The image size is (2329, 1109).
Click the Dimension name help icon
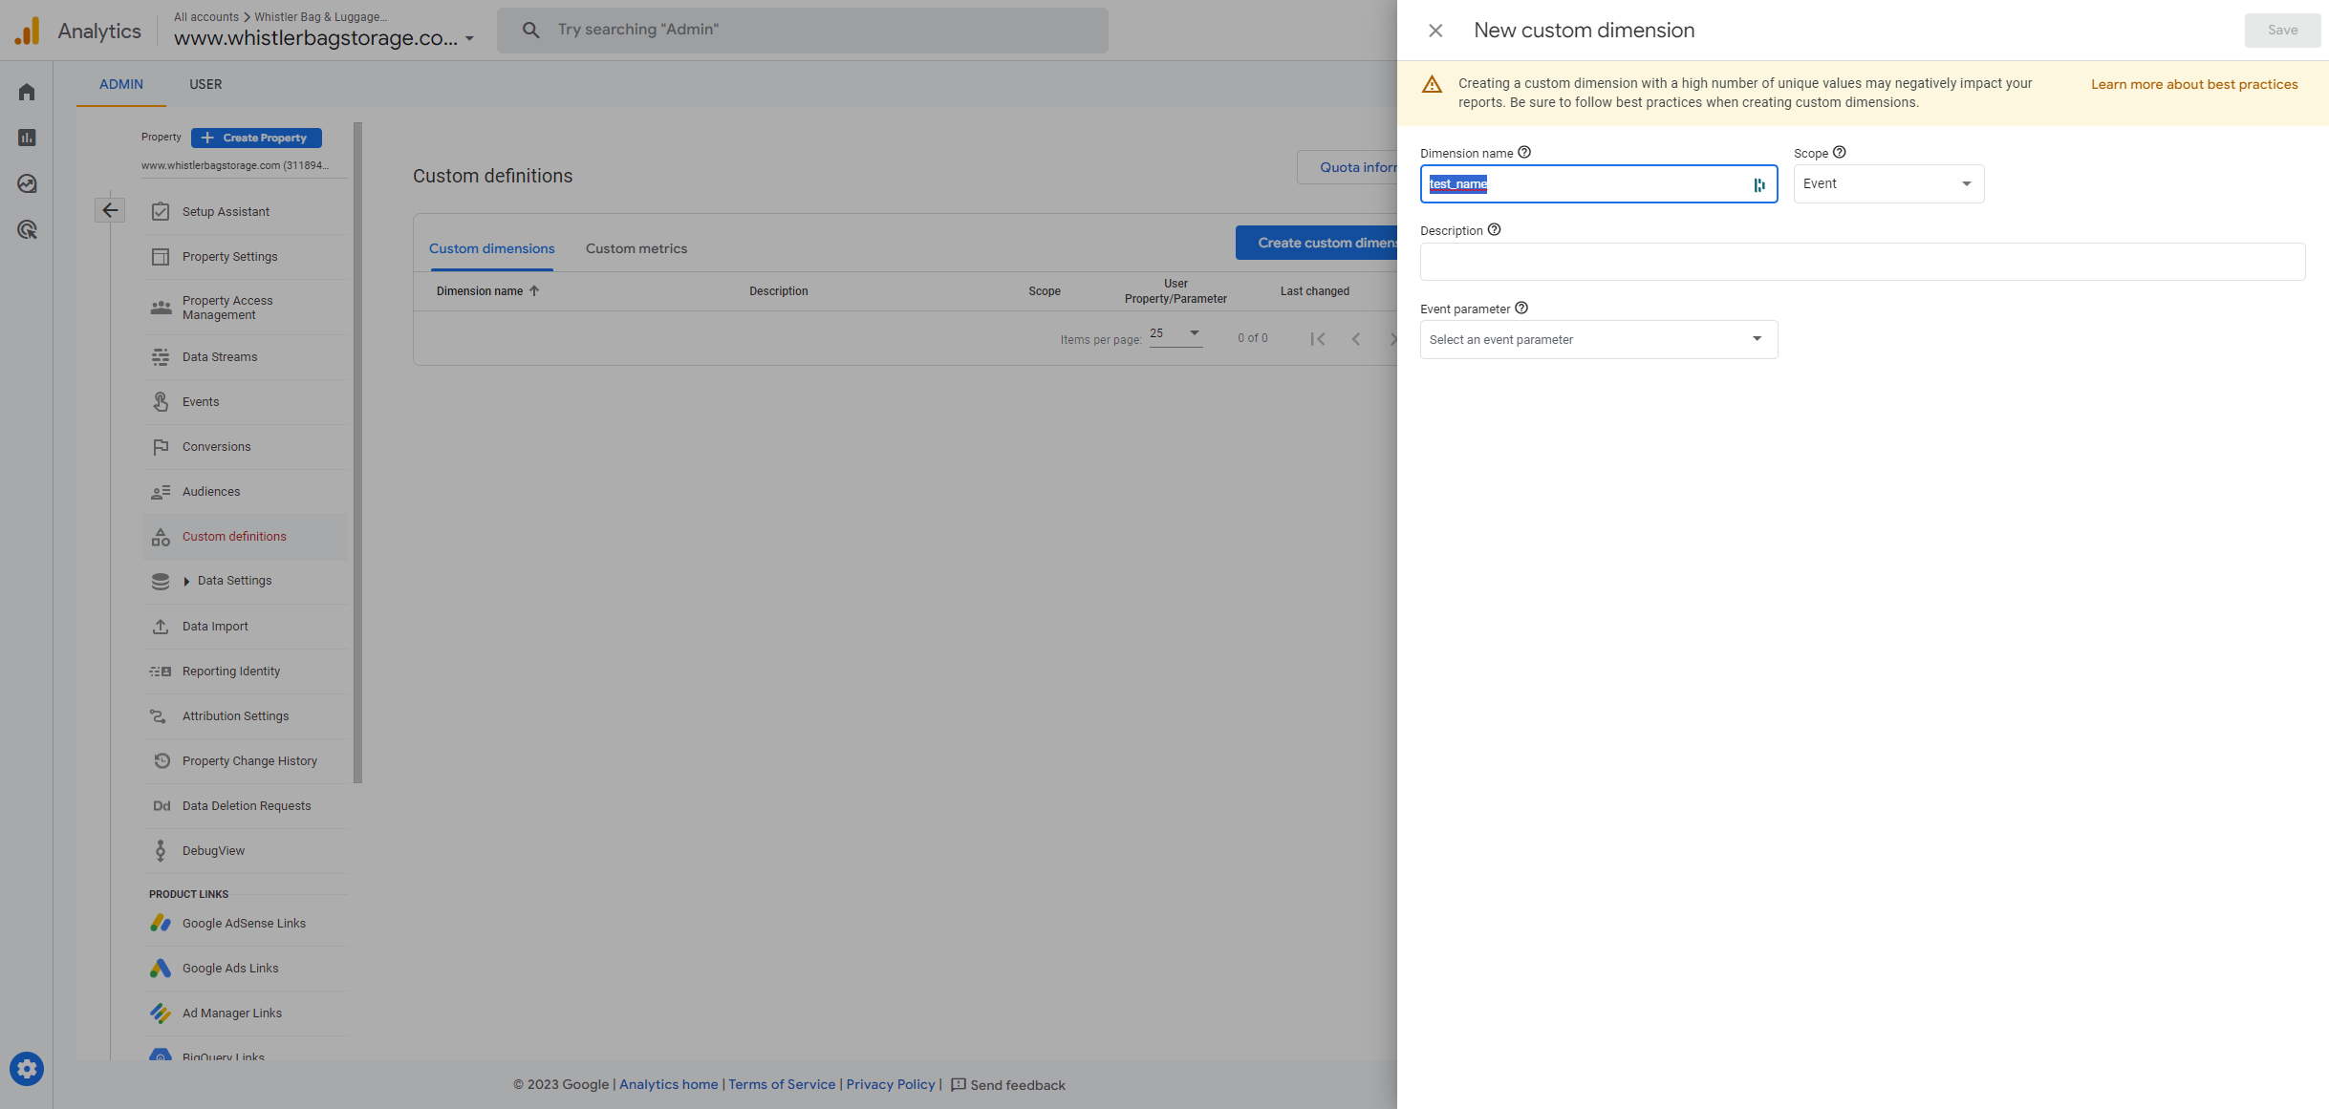click(x=1524, y=152)
